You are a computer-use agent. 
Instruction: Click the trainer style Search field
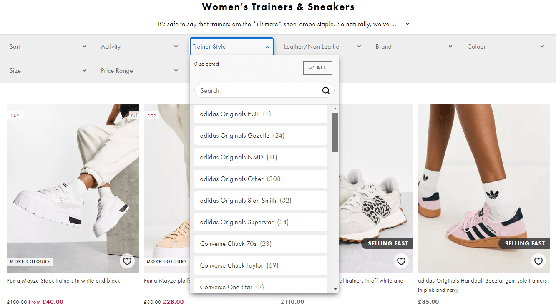(x=264, y=91)
